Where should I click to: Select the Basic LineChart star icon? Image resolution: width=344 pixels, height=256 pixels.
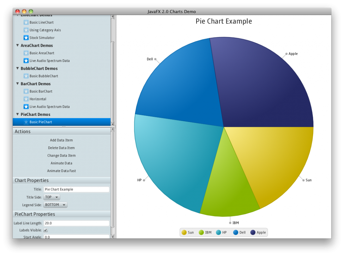(26, 22)
